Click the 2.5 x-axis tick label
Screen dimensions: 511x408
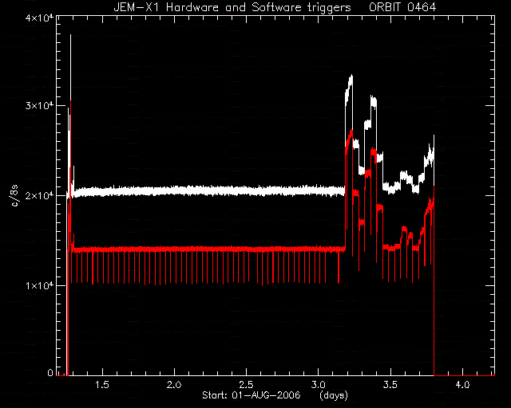click(246, 385)
